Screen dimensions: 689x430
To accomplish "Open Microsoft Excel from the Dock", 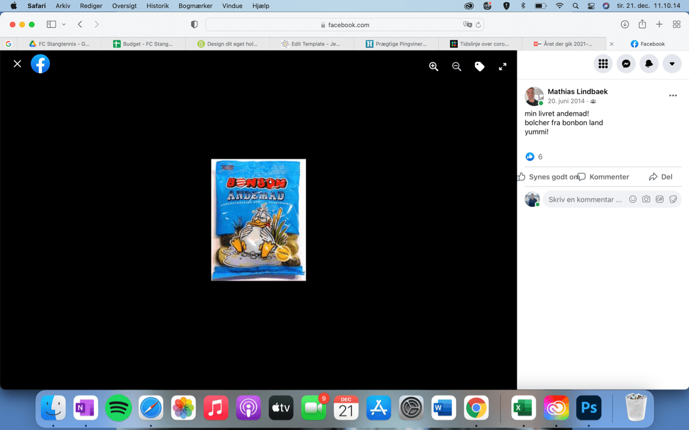I will point(523,408).
